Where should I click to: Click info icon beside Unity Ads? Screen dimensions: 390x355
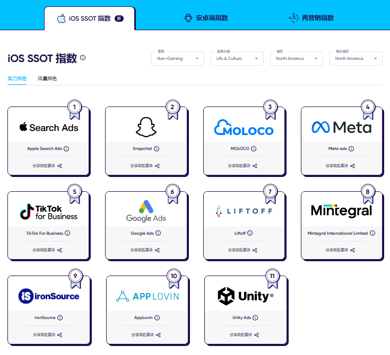[255, 317]
